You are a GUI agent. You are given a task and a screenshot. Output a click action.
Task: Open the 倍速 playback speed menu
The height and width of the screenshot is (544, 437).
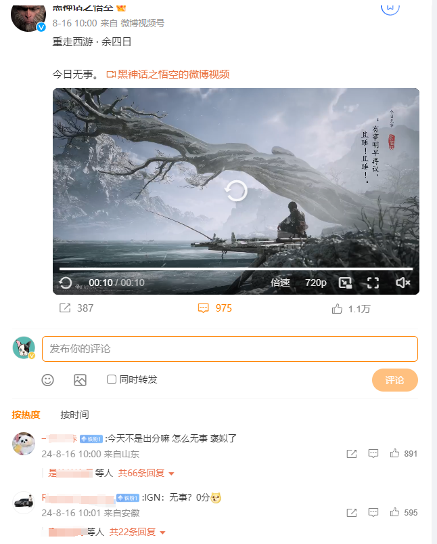point(280,283)
